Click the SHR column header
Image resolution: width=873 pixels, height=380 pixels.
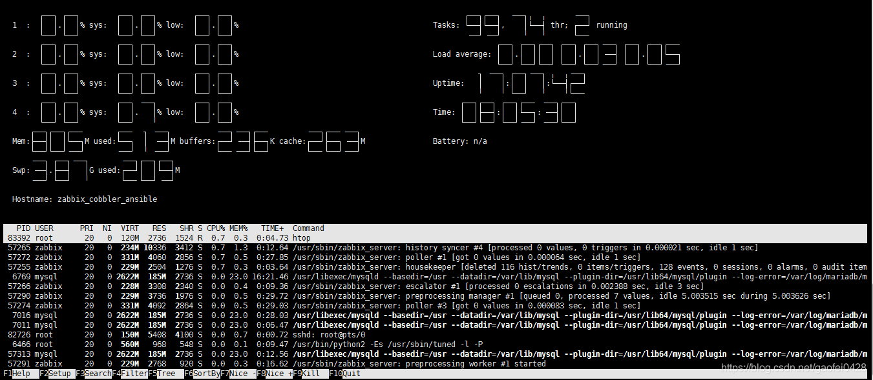click(x=187, y=228)
